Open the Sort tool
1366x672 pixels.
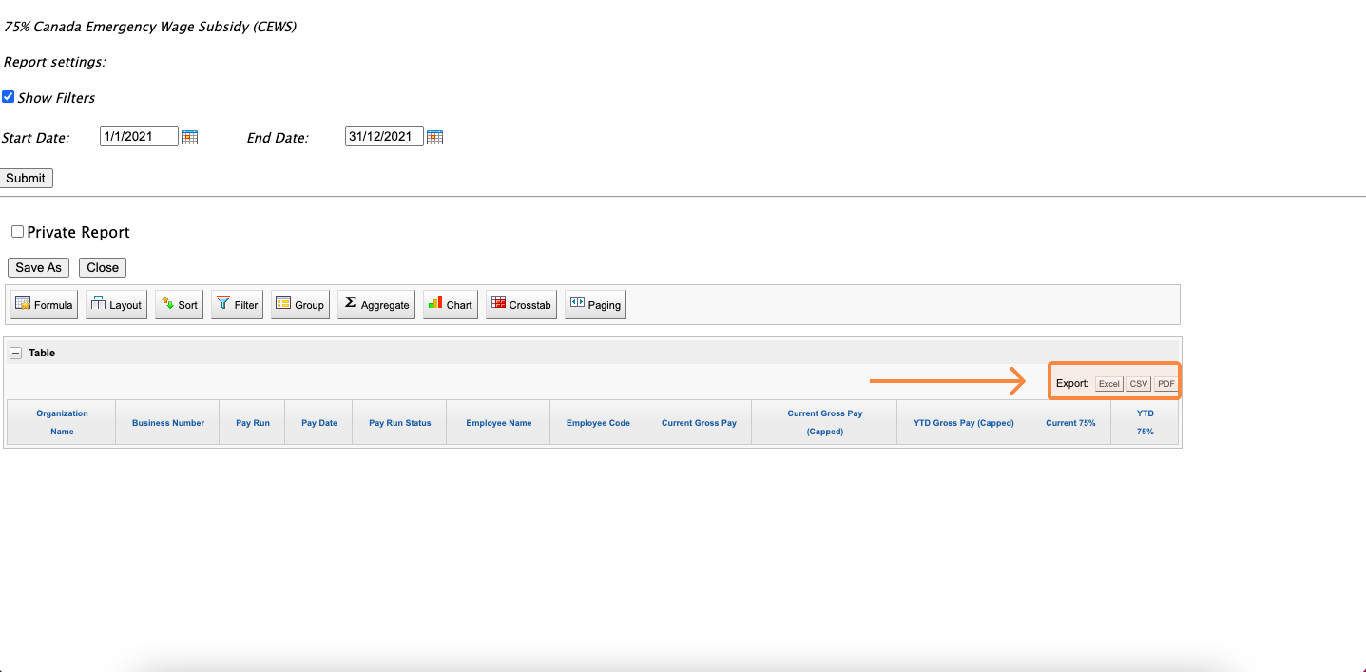click(179, 305)
